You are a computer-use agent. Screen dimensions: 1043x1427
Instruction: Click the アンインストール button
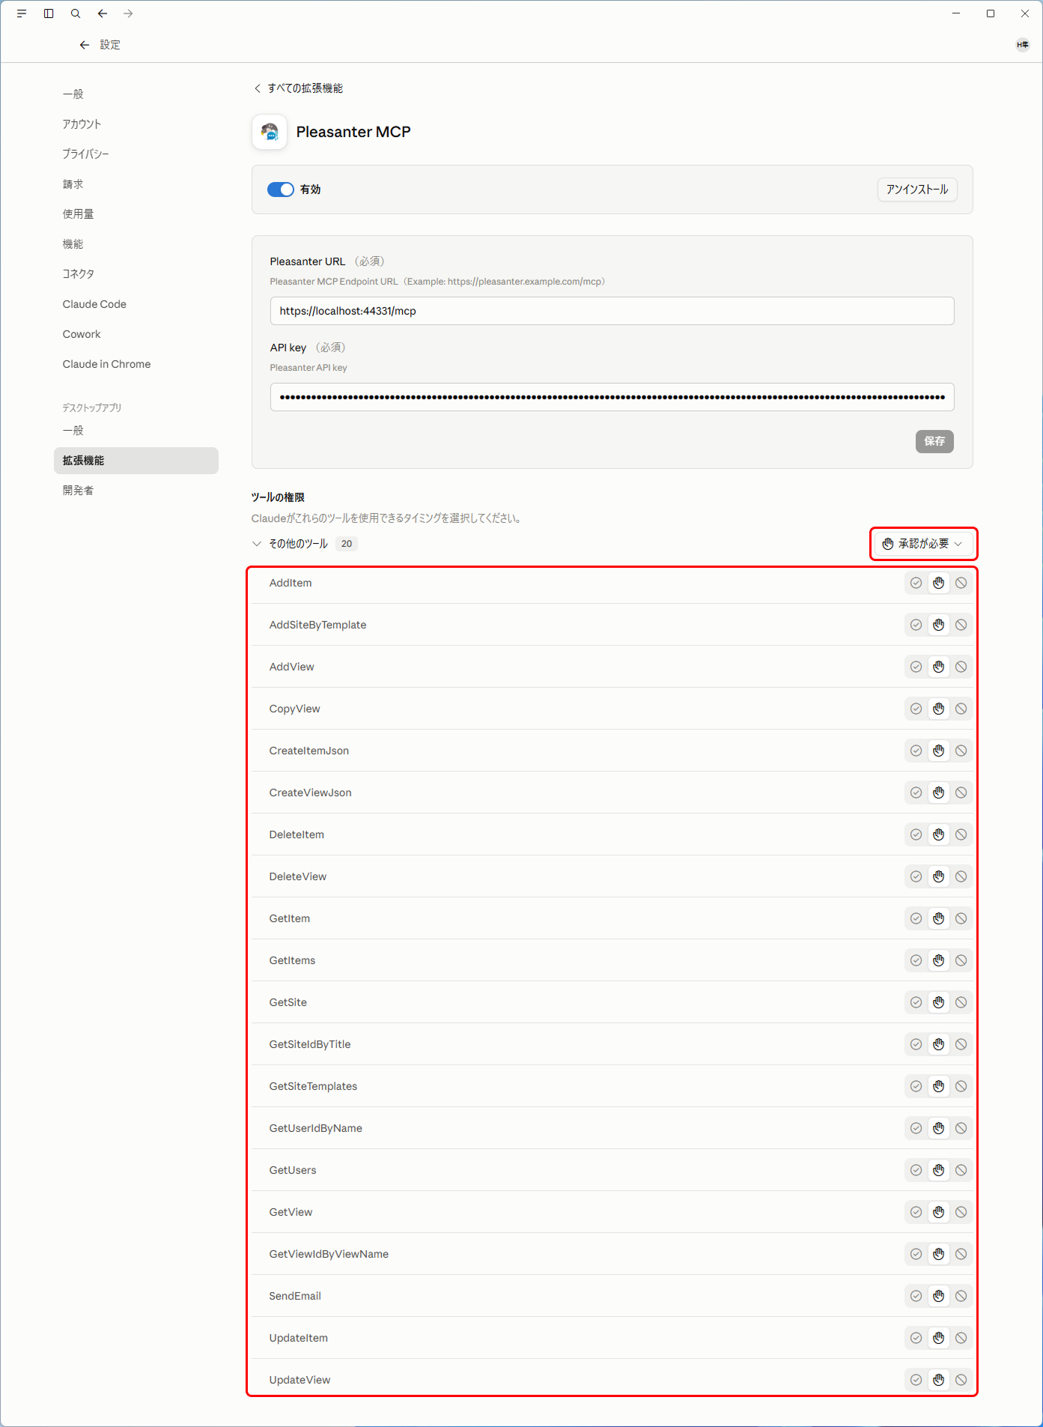(917, 190)
